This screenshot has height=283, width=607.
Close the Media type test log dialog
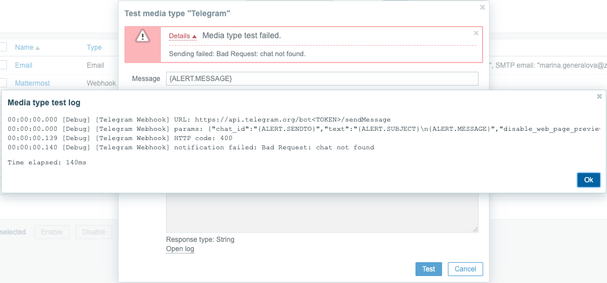599,97
